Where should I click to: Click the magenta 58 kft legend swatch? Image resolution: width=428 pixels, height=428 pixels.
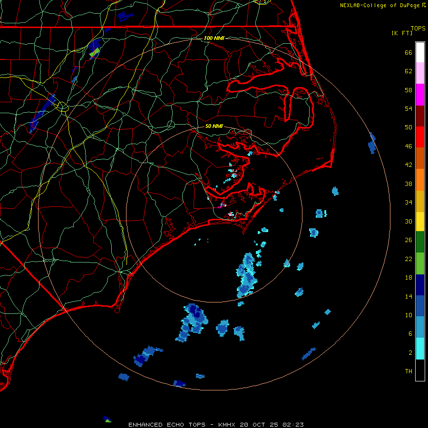pos(420,95)
